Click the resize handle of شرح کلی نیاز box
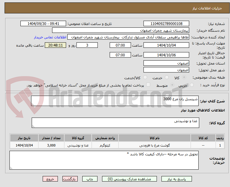 pyautogui.click(x=33, y=104)
